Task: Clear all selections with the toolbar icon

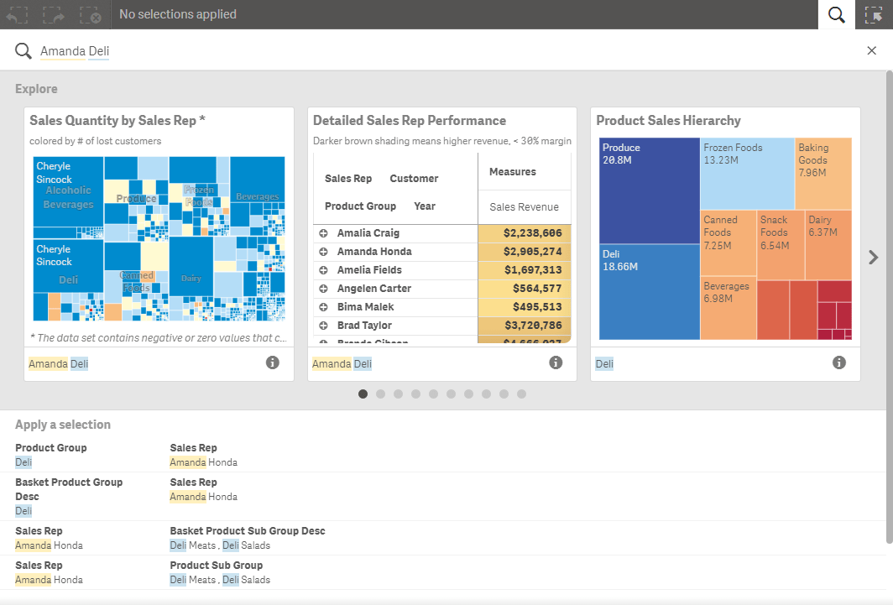Action: pos(91,14)
